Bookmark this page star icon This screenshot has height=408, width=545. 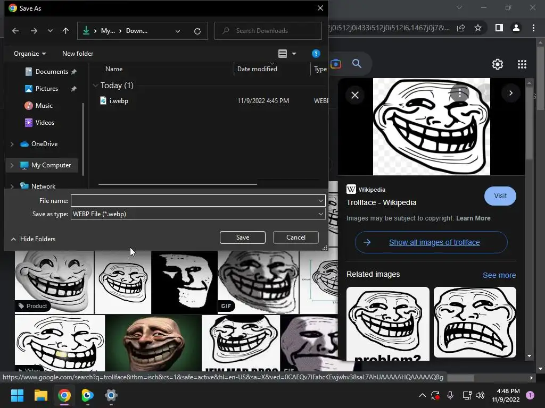click(478, 28)
